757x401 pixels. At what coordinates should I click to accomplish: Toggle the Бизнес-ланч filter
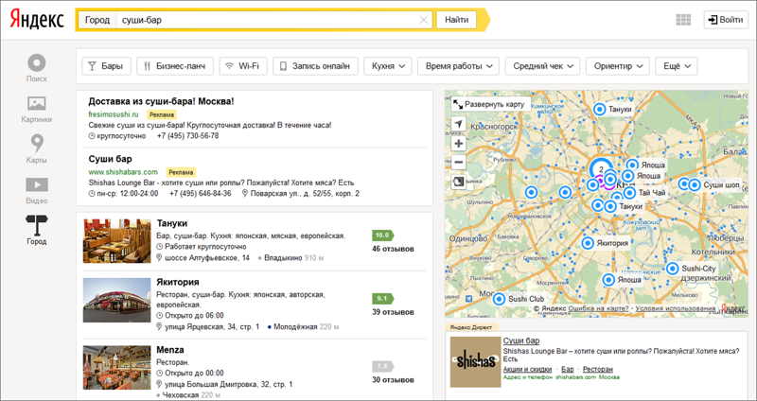tap(175, 66)
